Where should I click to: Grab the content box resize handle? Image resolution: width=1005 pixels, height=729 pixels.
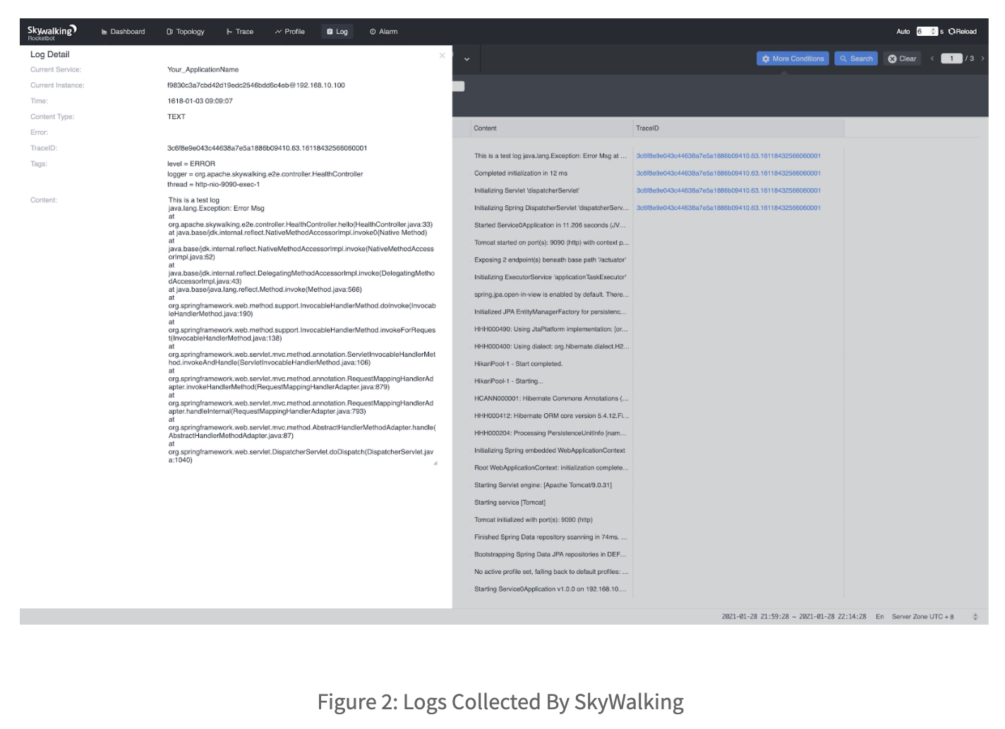click(435, 463)
